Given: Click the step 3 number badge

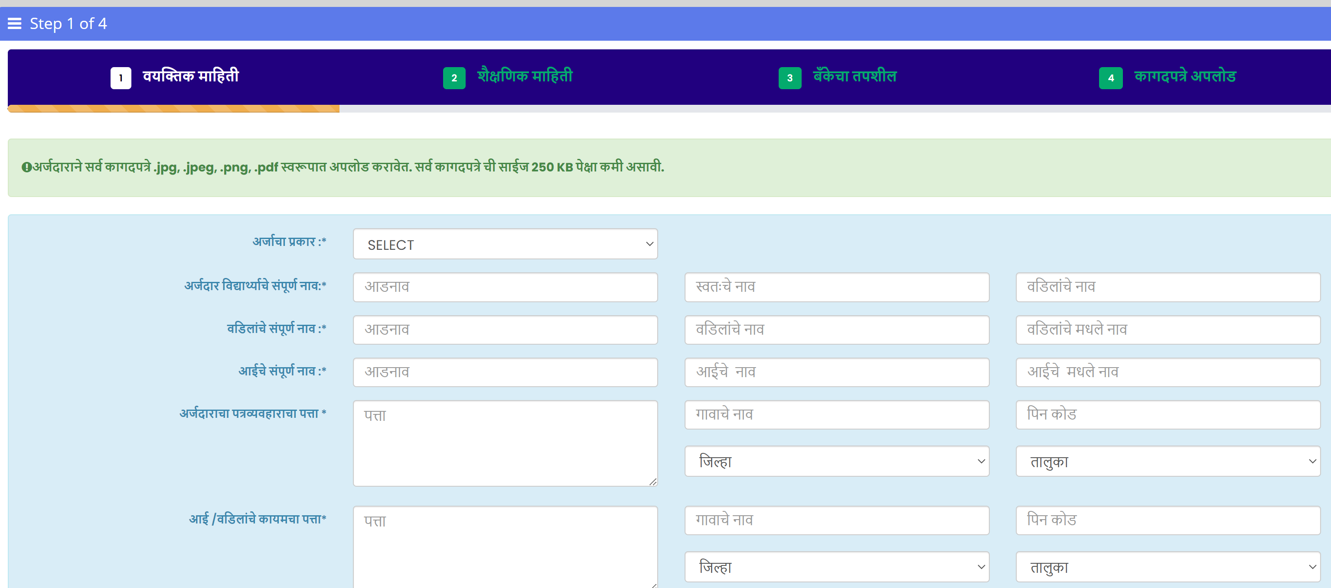Looking at the screenshot, I should [789, 78].
